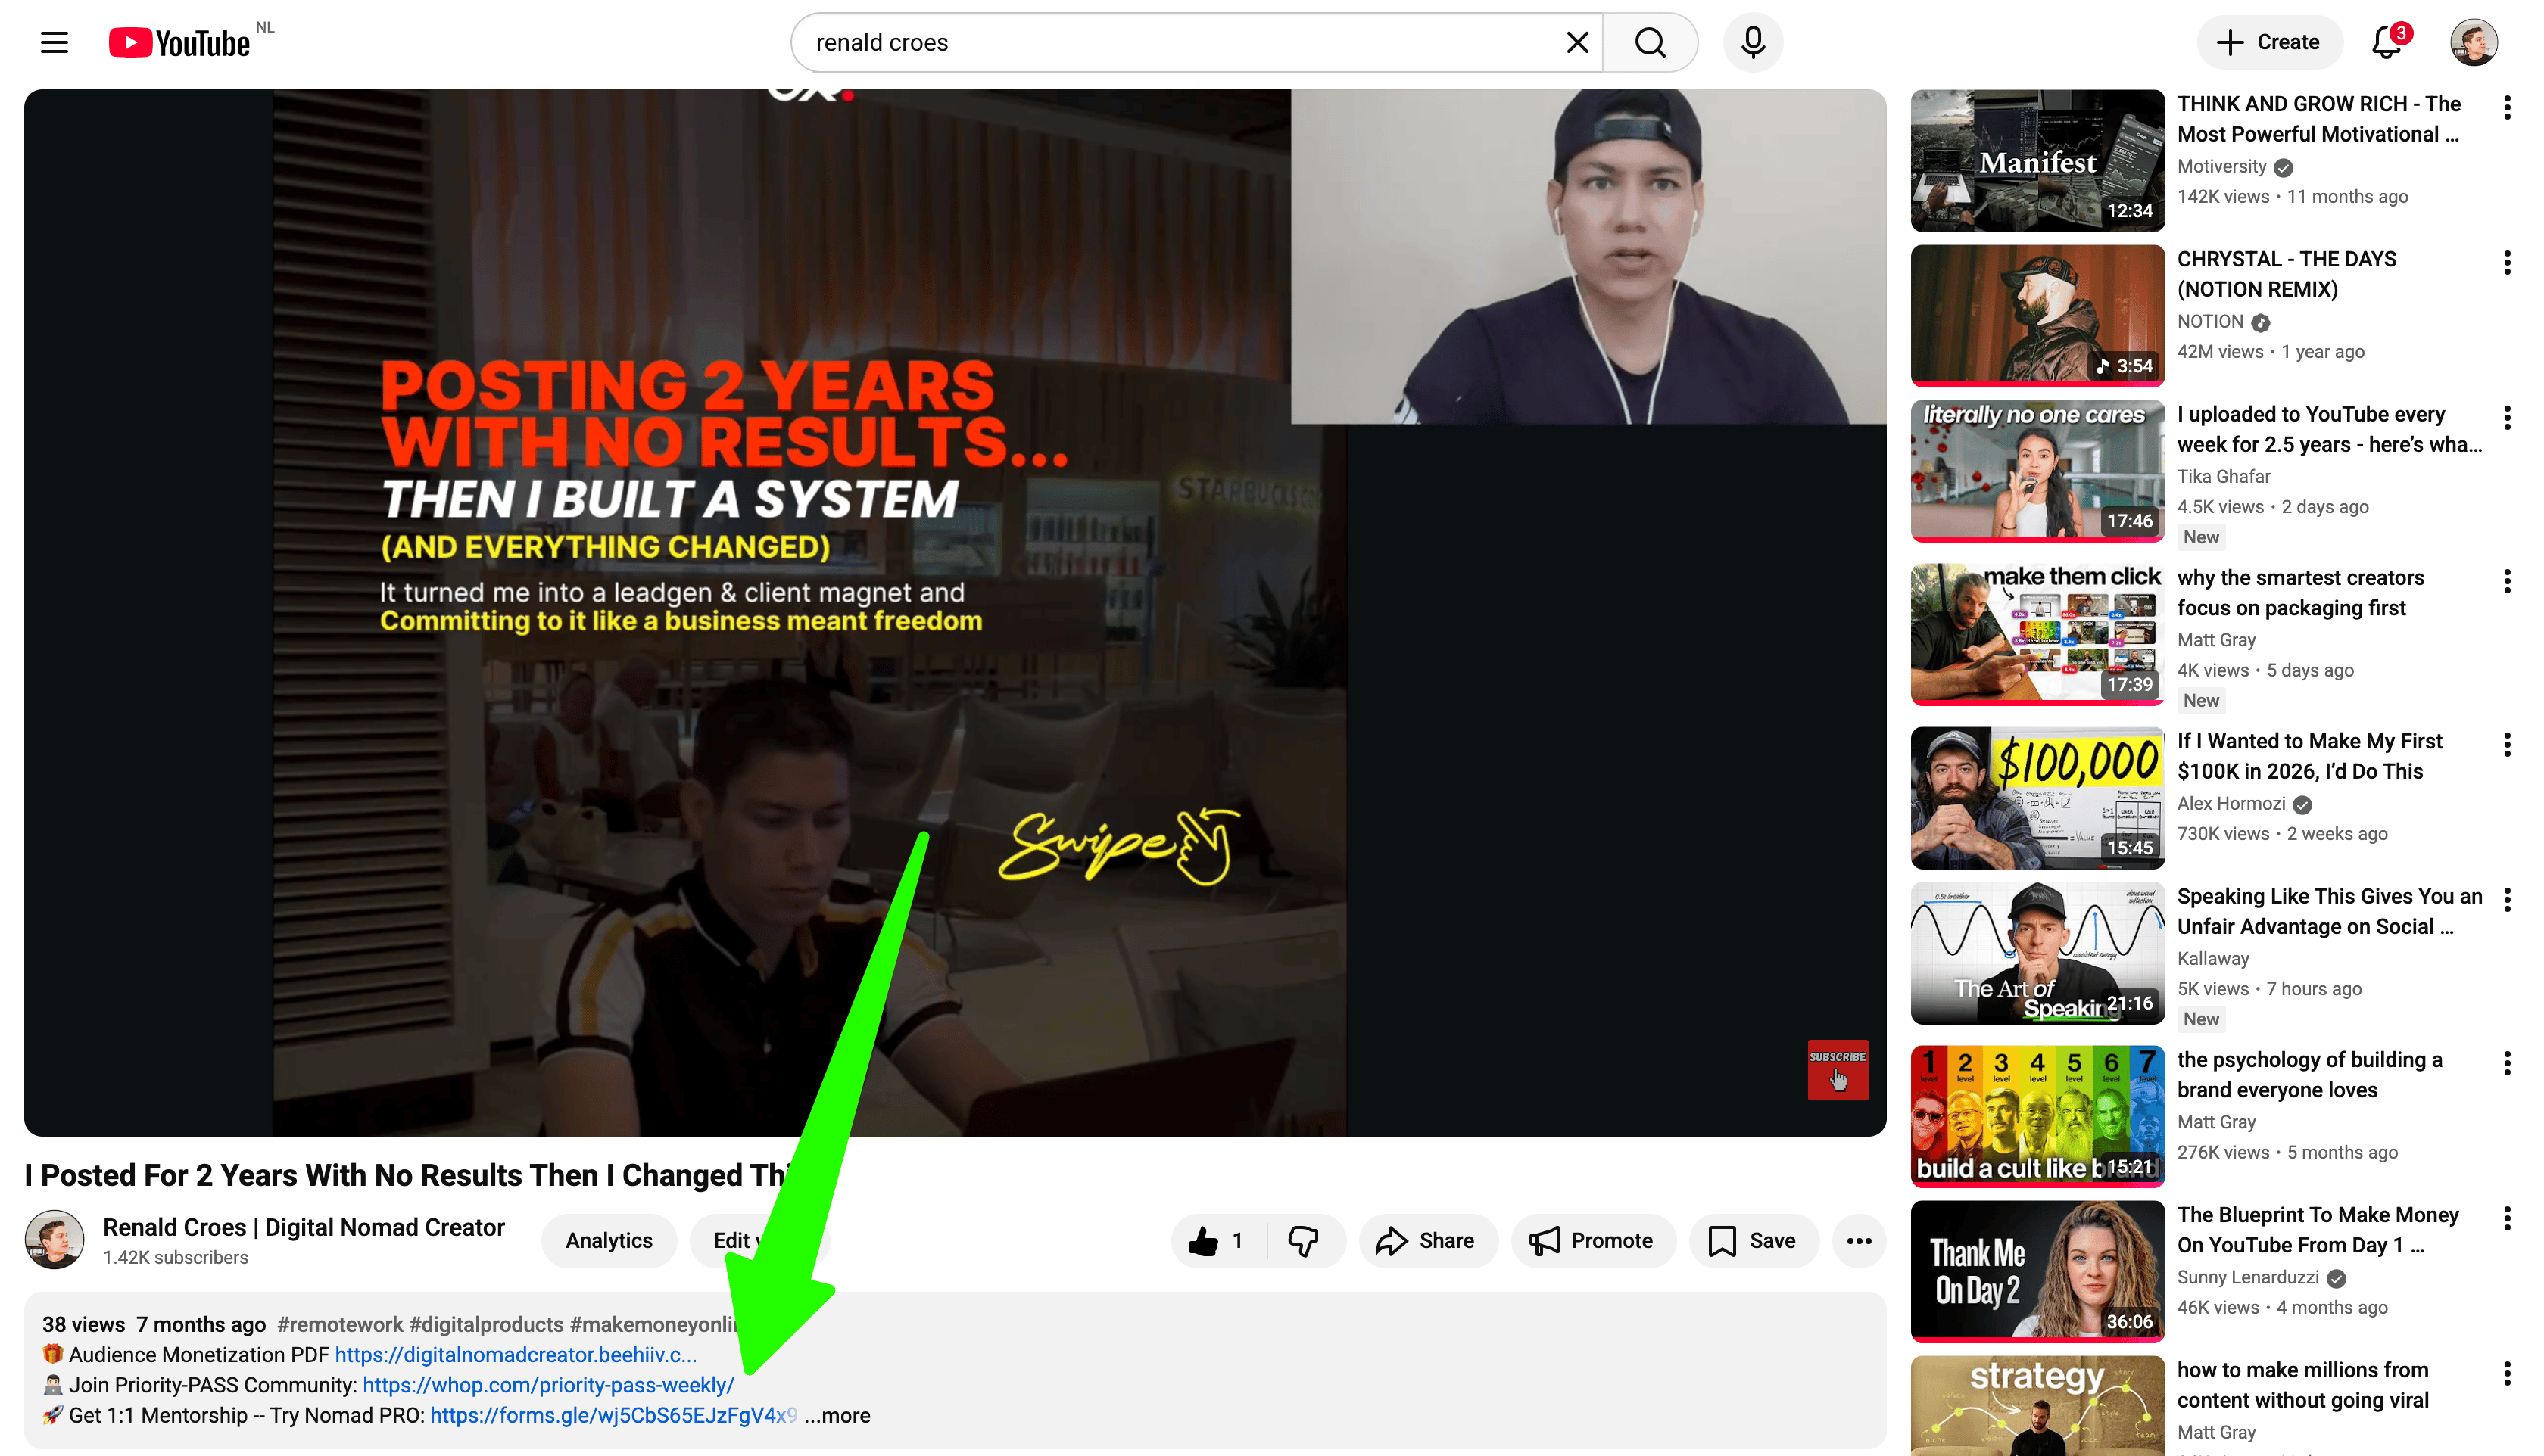Open the notifications bell

pyautogui.click(x=2387, y=42)
